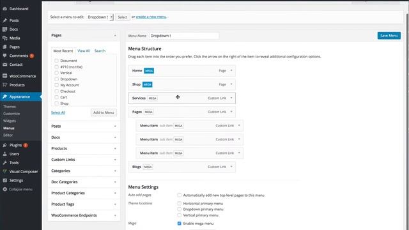Click the Save Menu button
Screen dimensions: 409x230
pos(389,36)
